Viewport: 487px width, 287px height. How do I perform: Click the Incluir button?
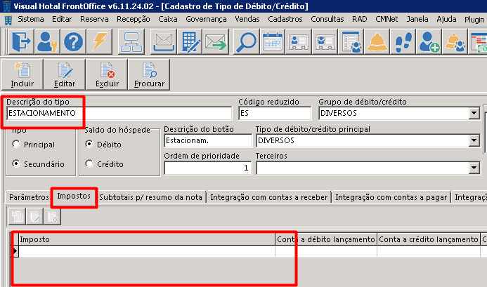tap(22, 75)
